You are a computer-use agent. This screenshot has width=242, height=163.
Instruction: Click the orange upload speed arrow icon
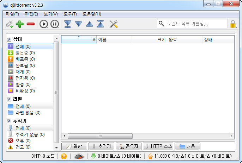150,156
